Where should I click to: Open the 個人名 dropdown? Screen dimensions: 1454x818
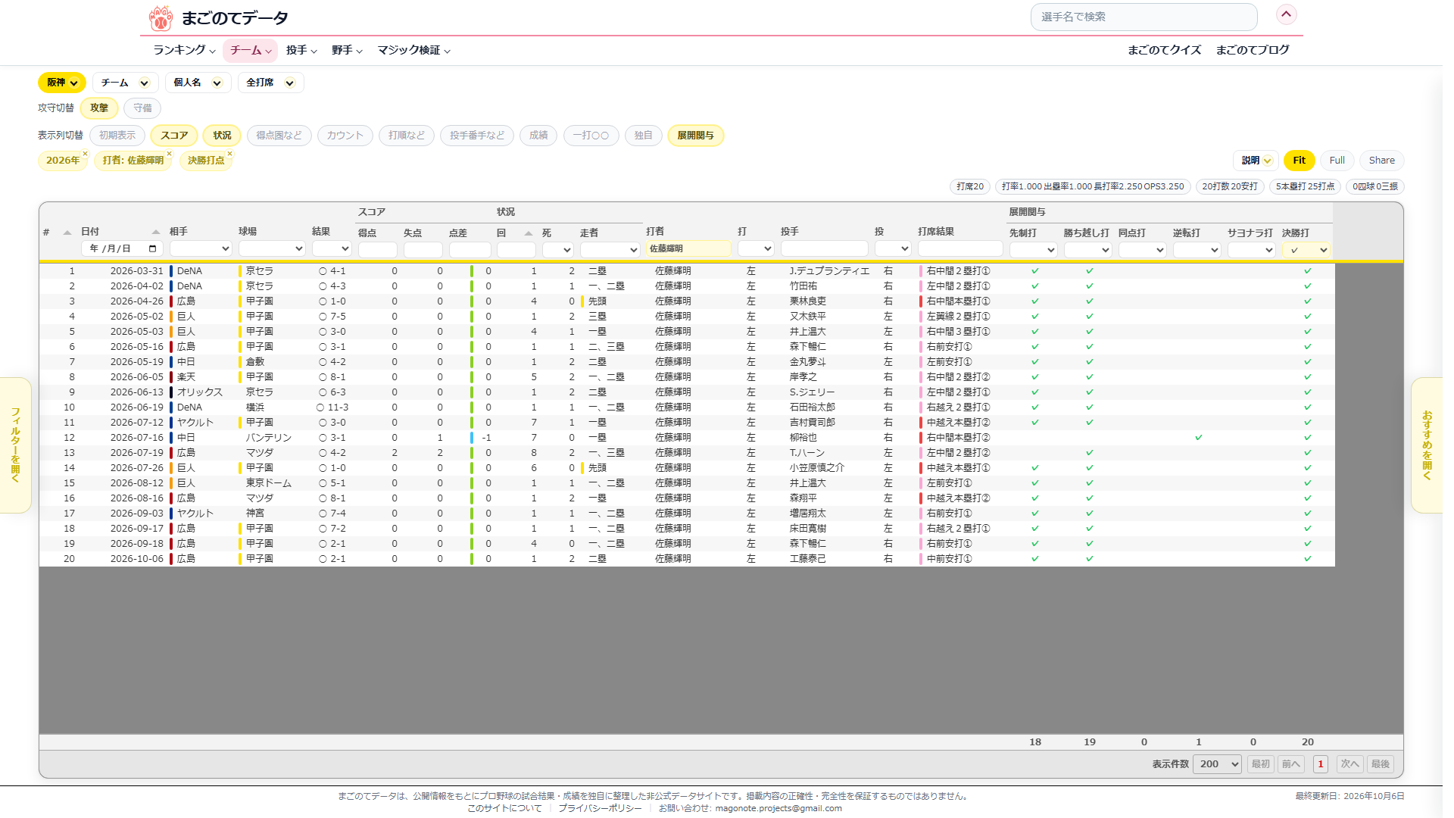[197, 83]
